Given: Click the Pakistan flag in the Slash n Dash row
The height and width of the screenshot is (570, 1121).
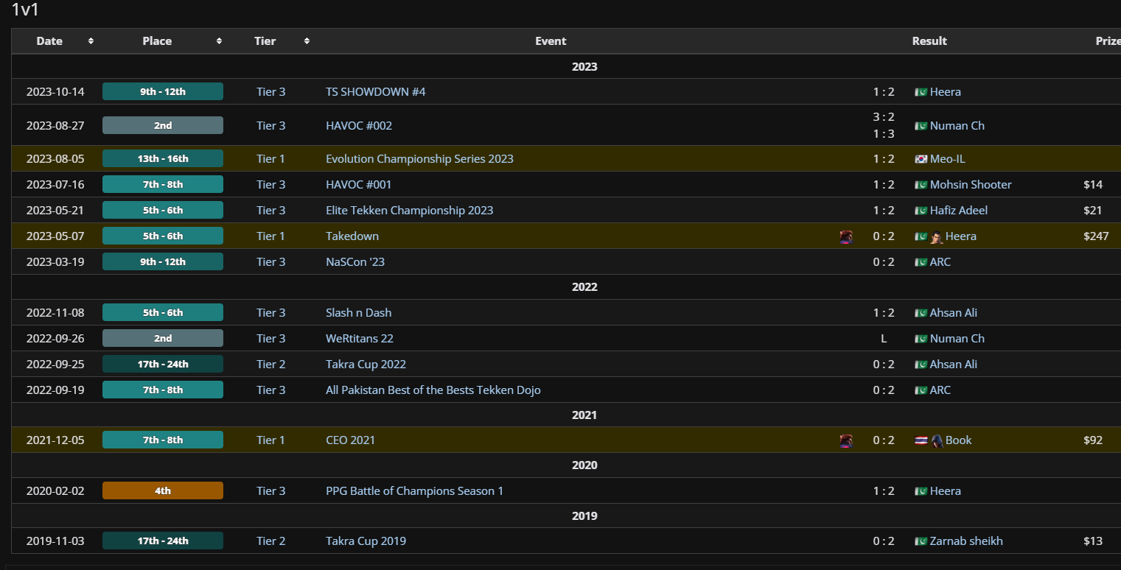Looking at the screenshot, I should coord(921,313).
